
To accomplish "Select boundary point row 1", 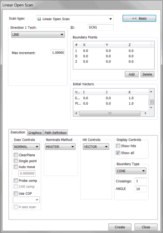I will (x=114, y=51).
